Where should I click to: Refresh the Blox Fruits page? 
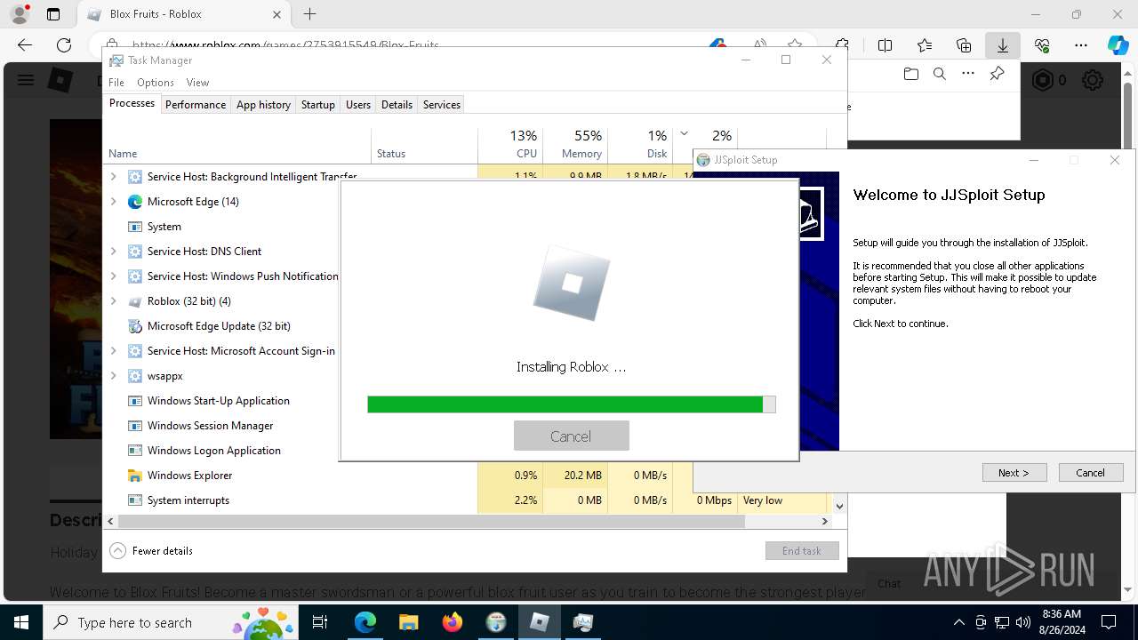64,45
